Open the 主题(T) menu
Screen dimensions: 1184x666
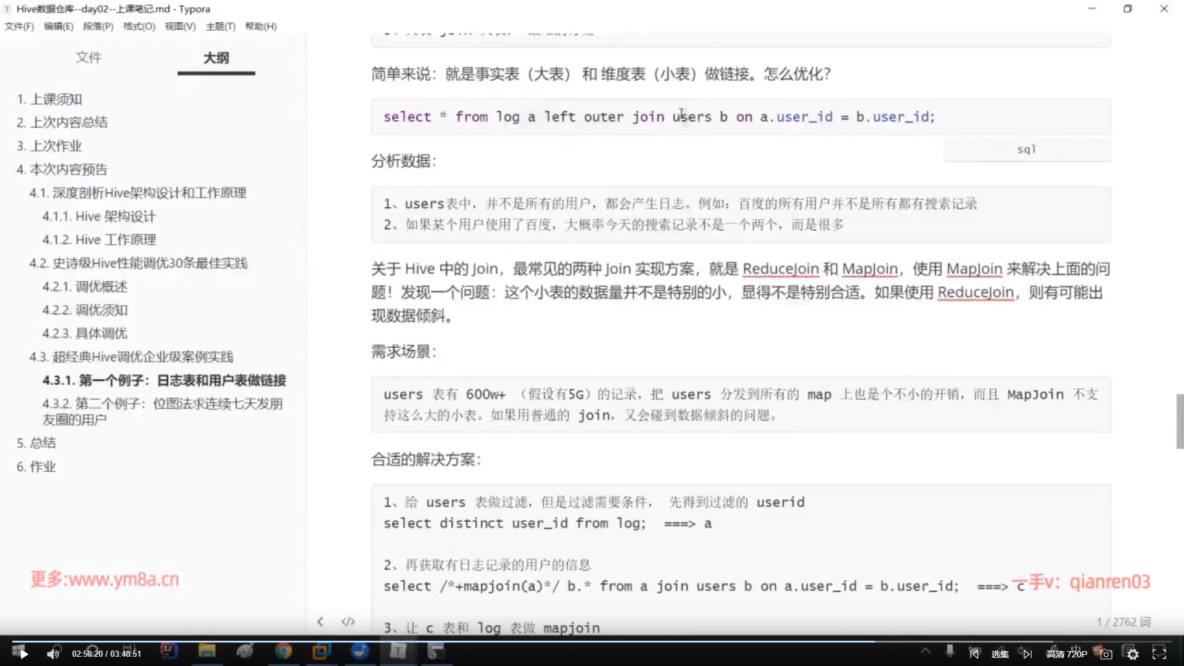(220, 27)
